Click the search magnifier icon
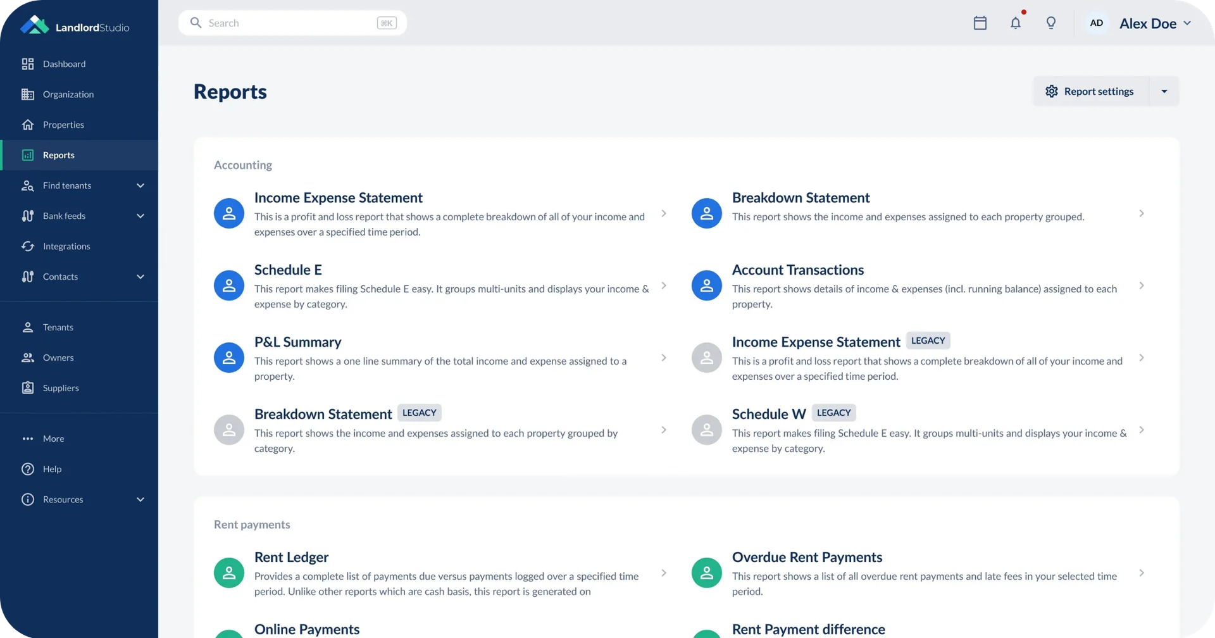Viewport: 1215px width, 638px height. point(196,23)
